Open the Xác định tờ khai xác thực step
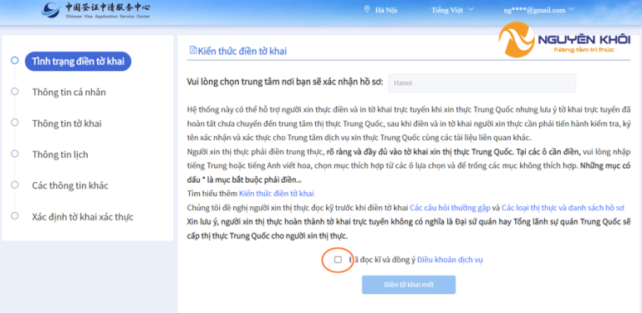The width and height of the screenshot is (642, 313). pyautogui.click(x=83, y=217)
